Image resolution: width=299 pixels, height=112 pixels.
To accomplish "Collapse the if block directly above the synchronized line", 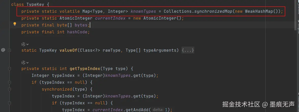I will click(10, 82).
